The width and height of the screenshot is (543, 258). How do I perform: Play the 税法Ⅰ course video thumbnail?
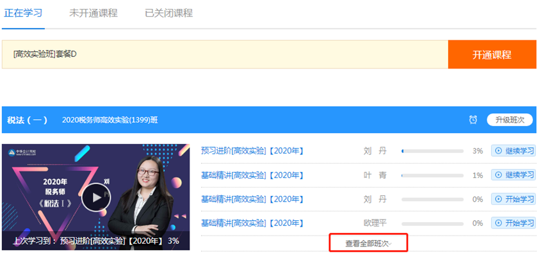[x=96, y=197]
